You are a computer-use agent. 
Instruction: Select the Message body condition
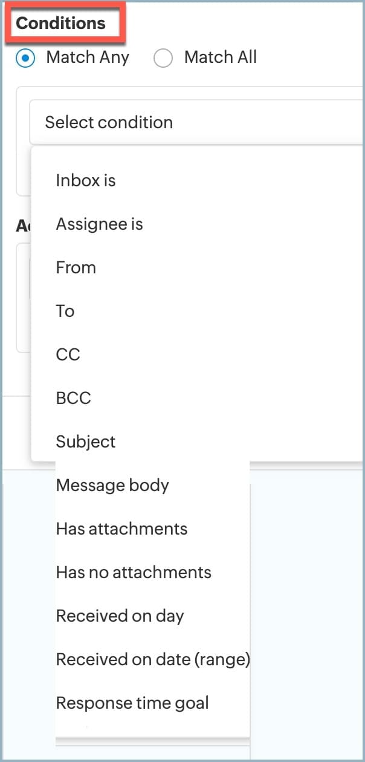click(x=112, y=485)
